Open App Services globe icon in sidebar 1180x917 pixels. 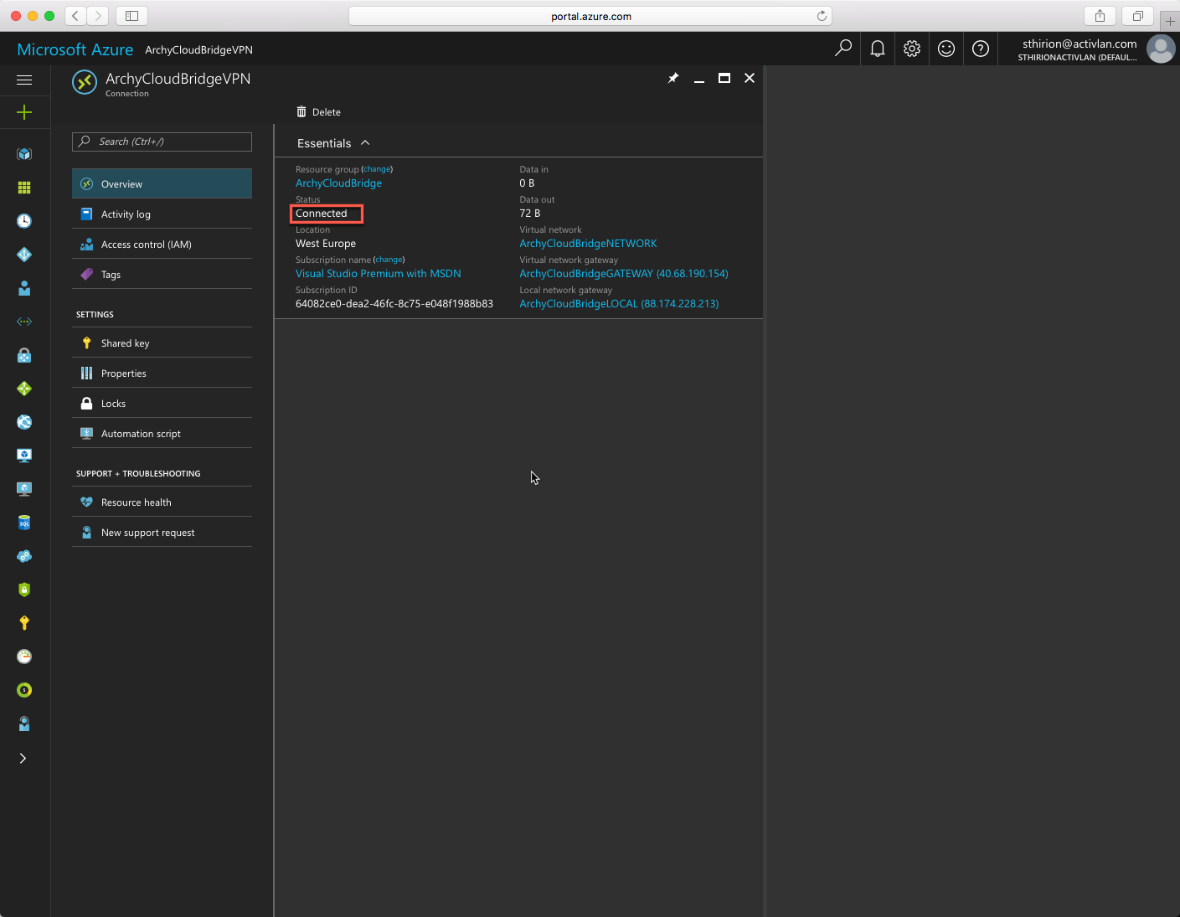point(24,422)
